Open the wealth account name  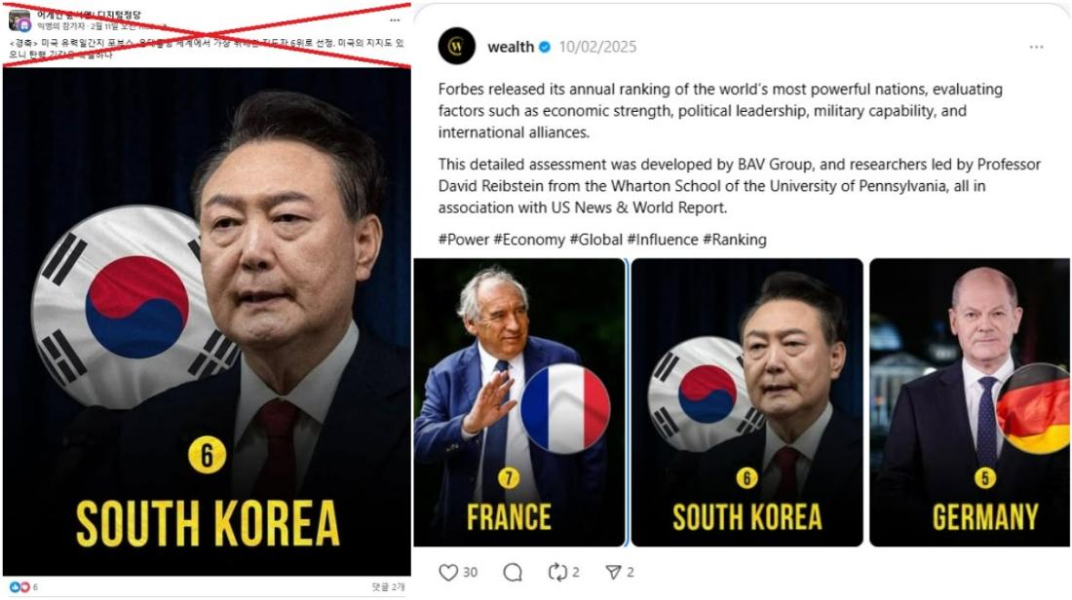(x=510, y=47)
